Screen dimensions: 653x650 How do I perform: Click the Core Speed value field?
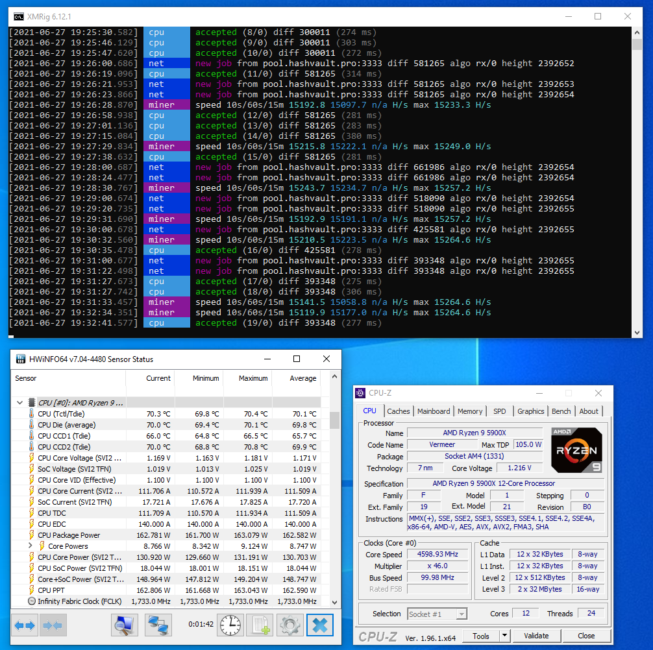point(437,554)
